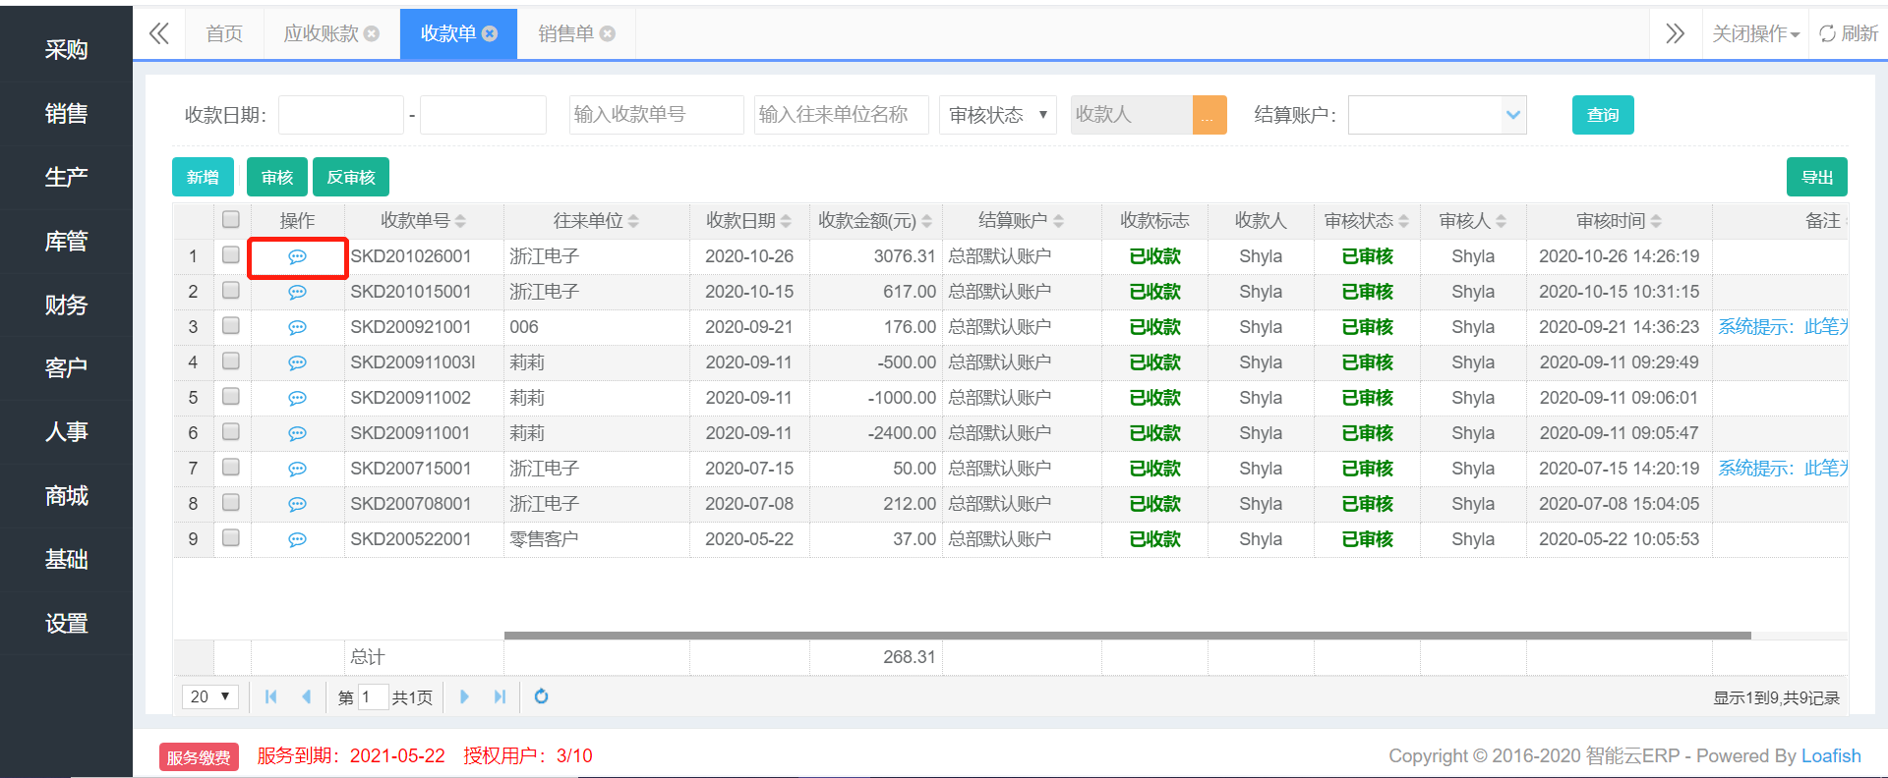
Task: Check the box for row SKD200911001
Action: 231,431
